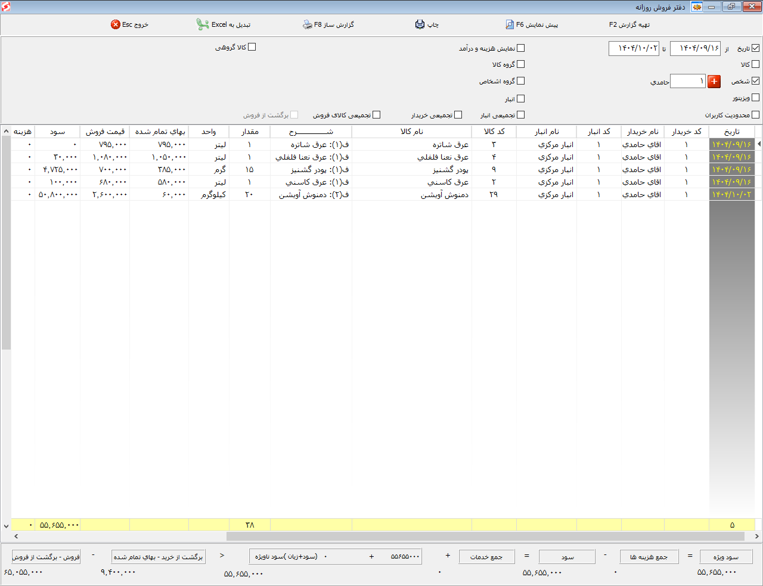Click the down arrow of the vertical scrollbar
The width and height of the screenshot is (763, 586).
[6, 526]
